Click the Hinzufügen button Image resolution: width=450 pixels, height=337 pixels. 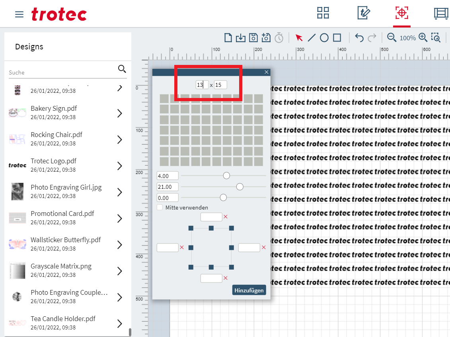click(x=249, y=290)
